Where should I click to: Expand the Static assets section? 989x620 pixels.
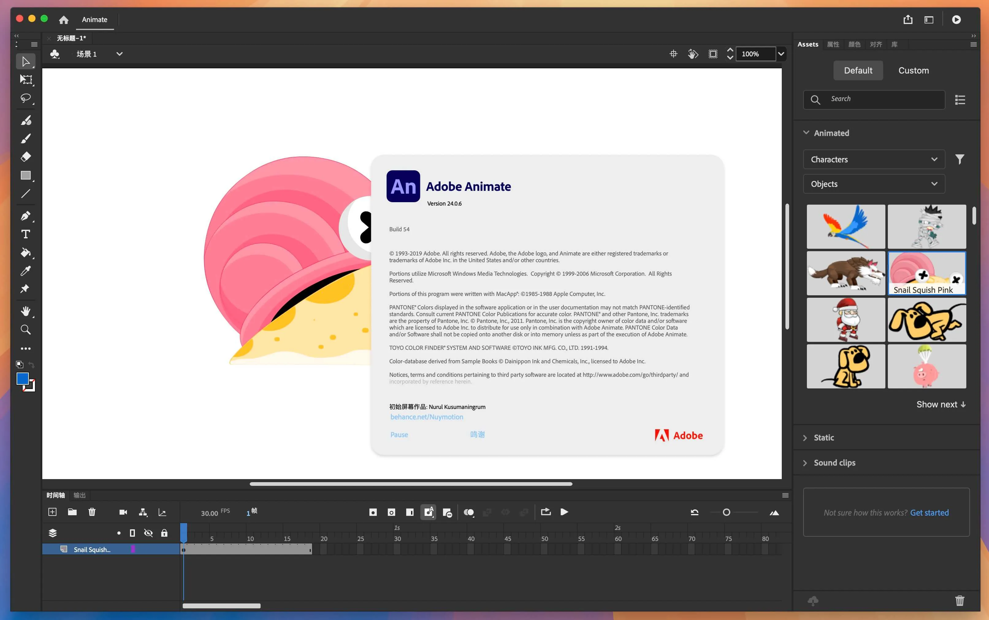click(x=805, y=438)
